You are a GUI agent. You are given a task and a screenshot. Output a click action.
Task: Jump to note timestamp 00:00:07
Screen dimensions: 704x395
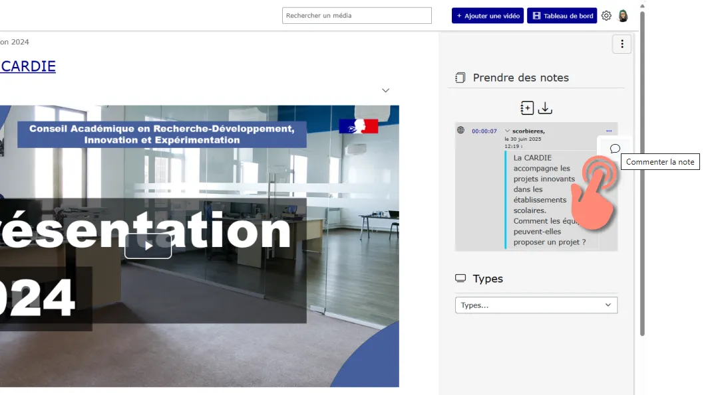pos(484,131)
